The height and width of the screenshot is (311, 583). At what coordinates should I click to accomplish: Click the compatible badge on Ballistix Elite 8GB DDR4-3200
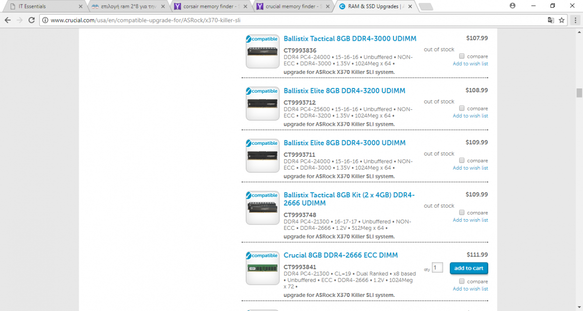tap(262, 91)
